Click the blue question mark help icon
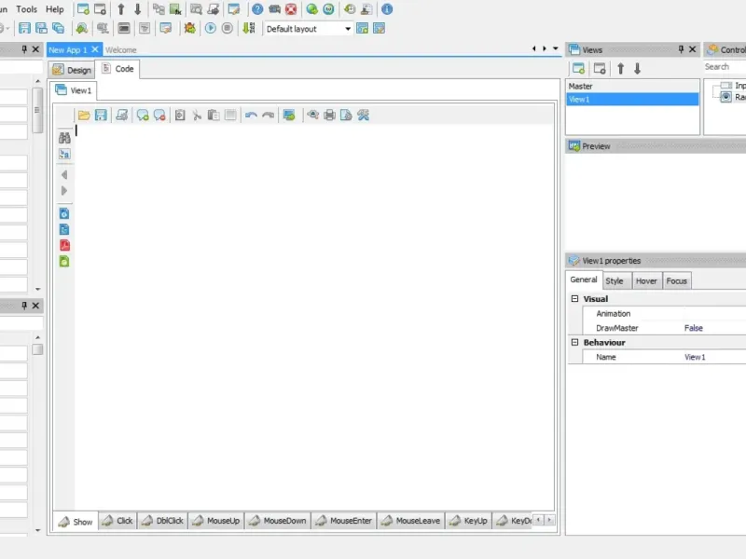 pos(257,9)
